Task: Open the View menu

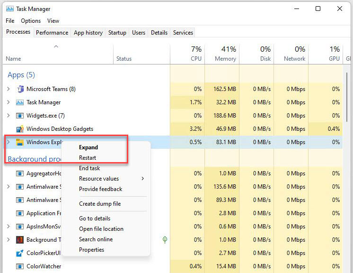Action: (x=53, y=21)
